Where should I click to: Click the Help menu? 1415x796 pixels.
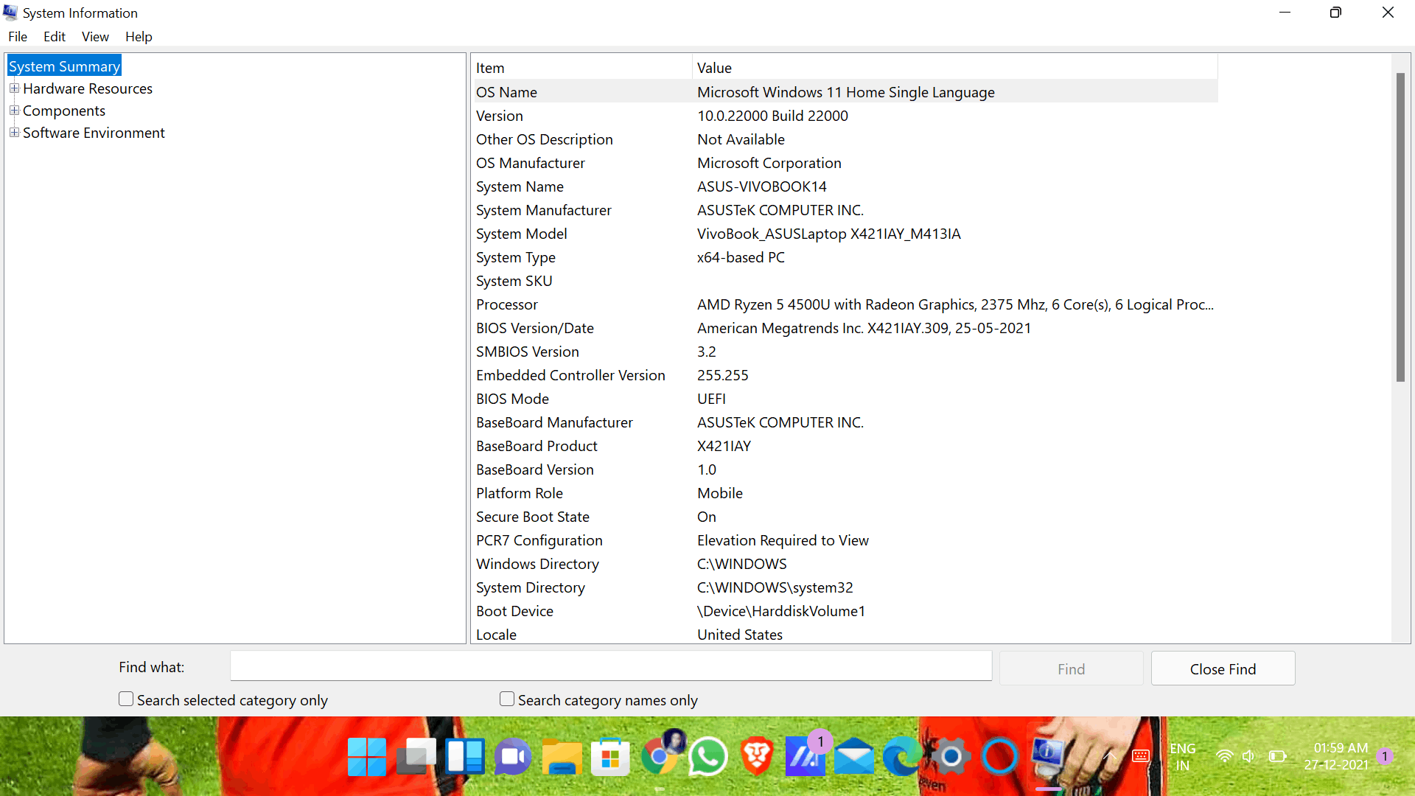pyautogui.click(x=138, y=36)
